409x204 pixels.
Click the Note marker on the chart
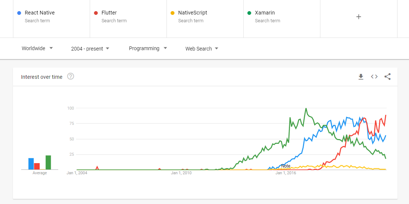coord(286,166)
